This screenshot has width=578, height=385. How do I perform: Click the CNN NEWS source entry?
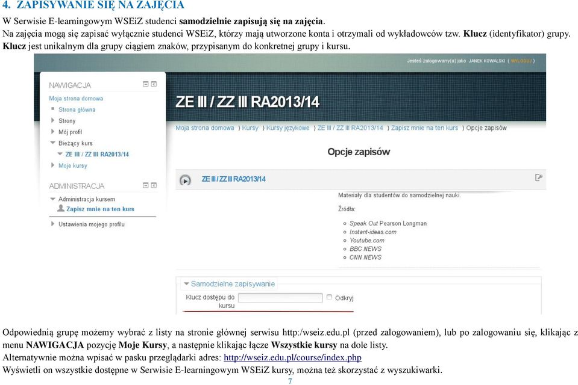tap(365, 257)
